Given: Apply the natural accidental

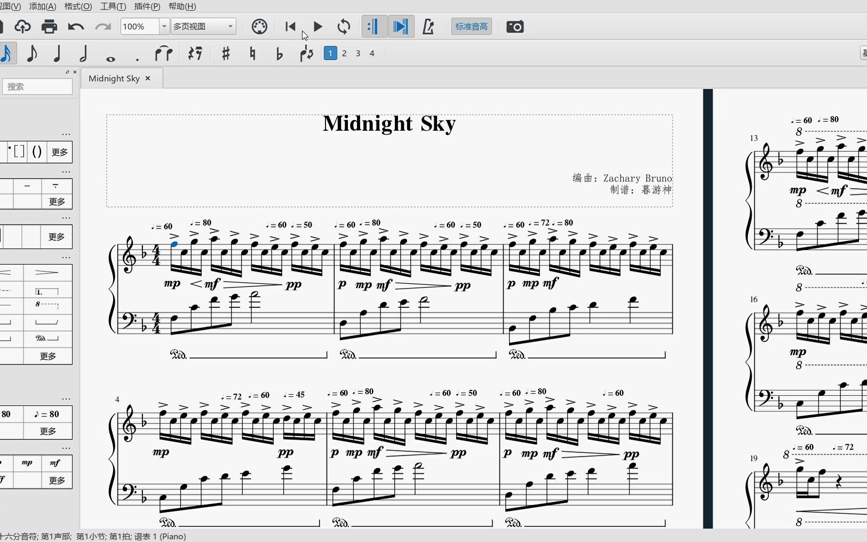Looking at the screenshot, I should pos(252,53).
